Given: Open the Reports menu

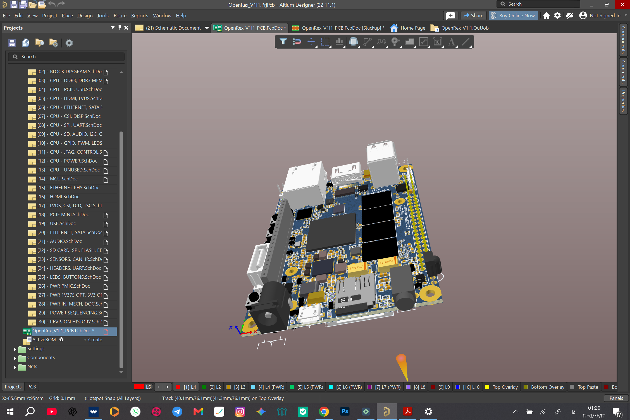Looking at the screenshot, I should click(x=140, y=16).
